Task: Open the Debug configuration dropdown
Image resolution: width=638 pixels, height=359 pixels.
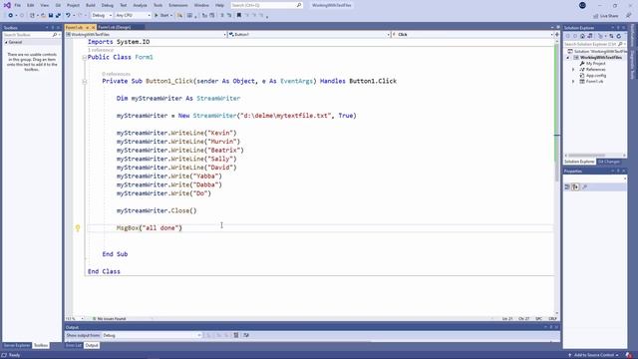Action: pos(102,16)
